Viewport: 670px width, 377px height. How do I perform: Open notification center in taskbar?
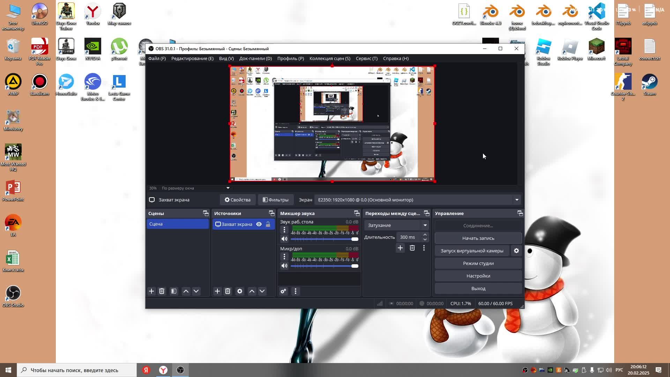[x=658, y=370]
